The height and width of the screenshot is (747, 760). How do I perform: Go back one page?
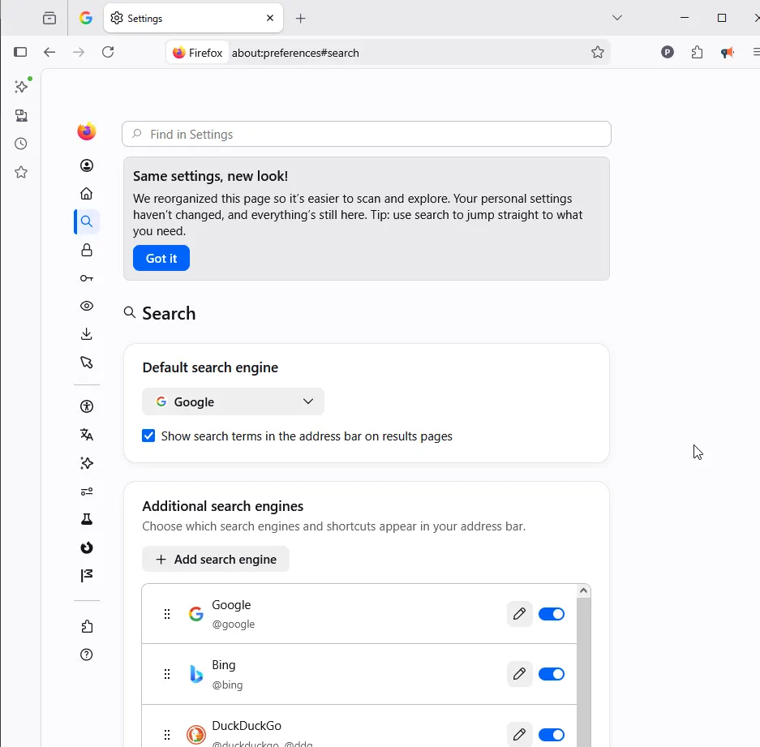pyautogui.click(x=49, y=52)
